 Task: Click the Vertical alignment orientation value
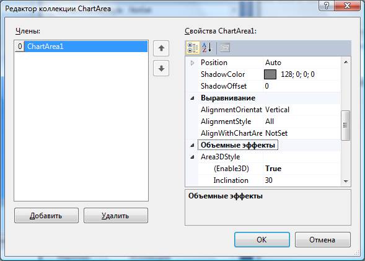pyautogui.click(x=277, y=110)
